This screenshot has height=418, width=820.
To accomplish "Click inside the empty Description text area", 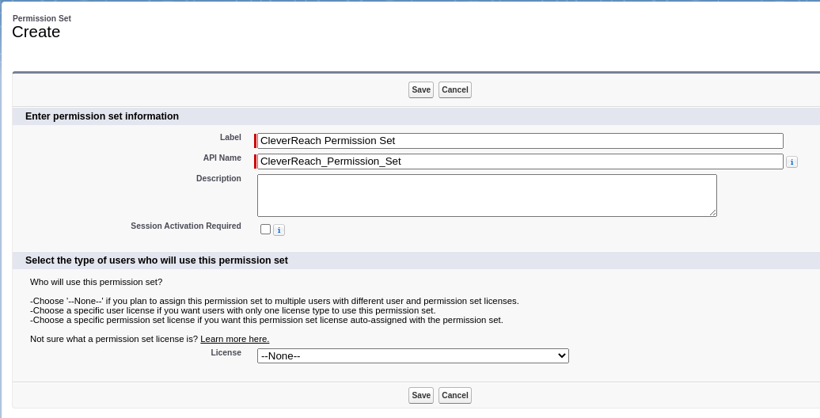I will click(487, 195).
